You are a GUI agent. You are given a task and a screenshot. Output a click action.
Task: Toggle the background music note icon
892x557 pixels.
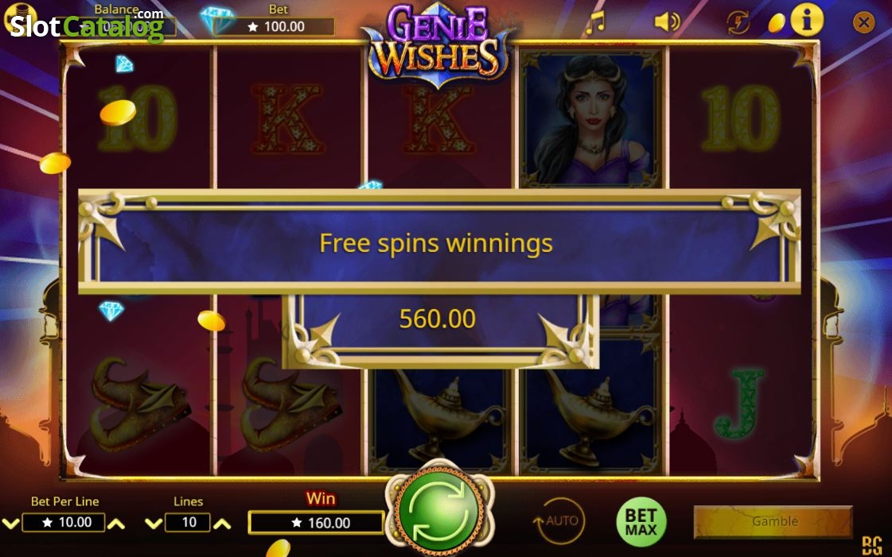[x=596, y=23]
